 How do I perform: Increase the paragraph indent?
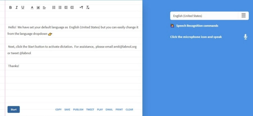point(72,7)
